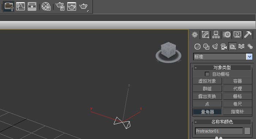Toggle the 量角器 protractor button
This screenshot has width=256, height=139.
pos(207,112)
